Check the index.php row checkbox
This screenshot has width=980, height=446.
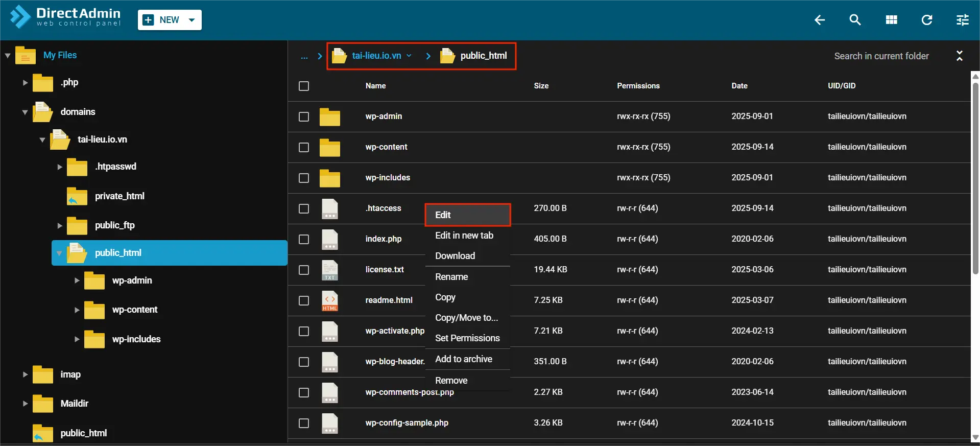(x=304, y=239)
